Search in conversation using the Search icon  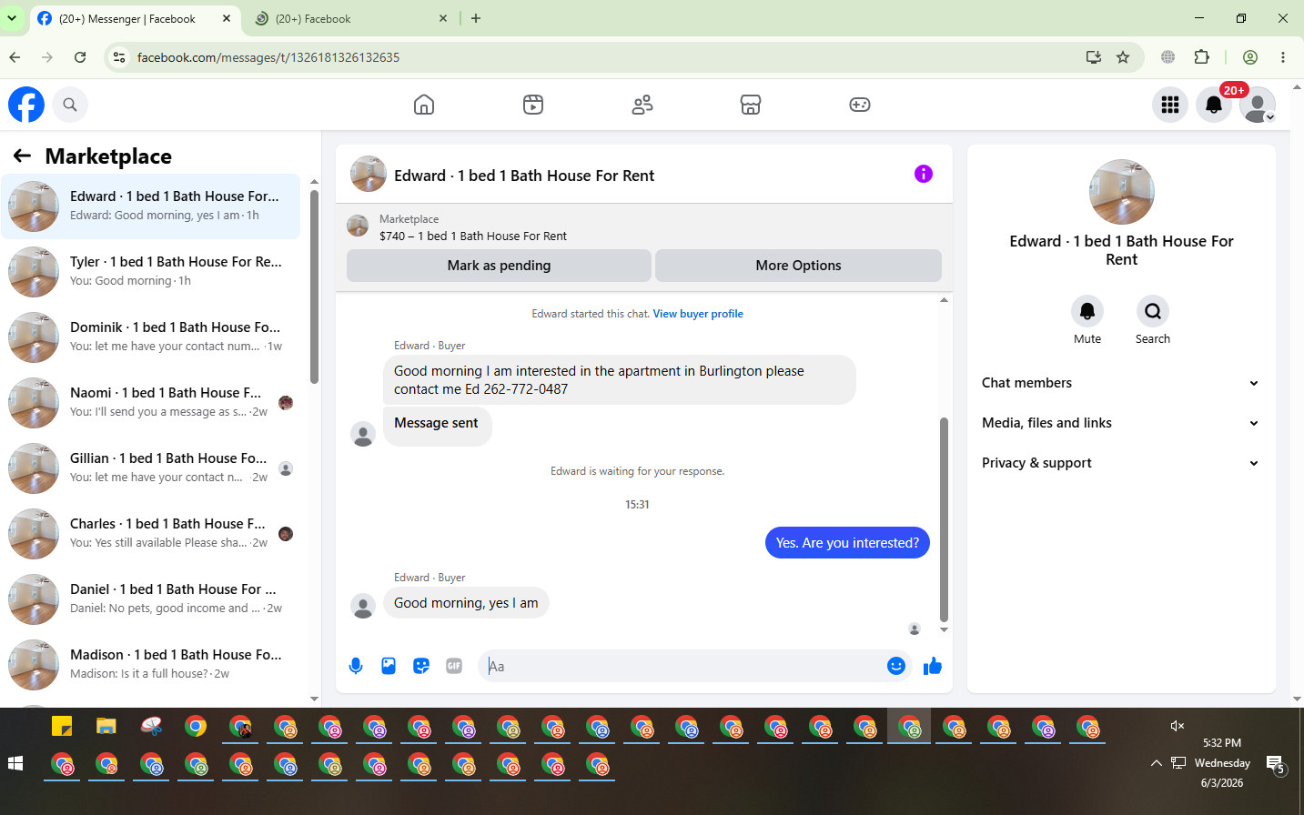pos(1153,311)
